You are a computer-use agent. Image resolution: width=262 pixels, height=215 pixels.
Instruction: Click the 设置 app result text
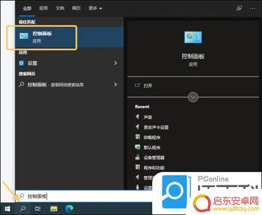tap(32, 63)
